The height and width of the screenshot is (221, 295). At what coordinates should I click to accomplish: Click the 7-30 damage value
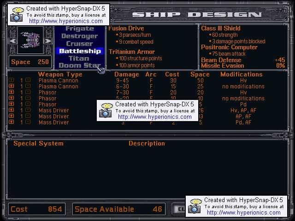(123, 93)
